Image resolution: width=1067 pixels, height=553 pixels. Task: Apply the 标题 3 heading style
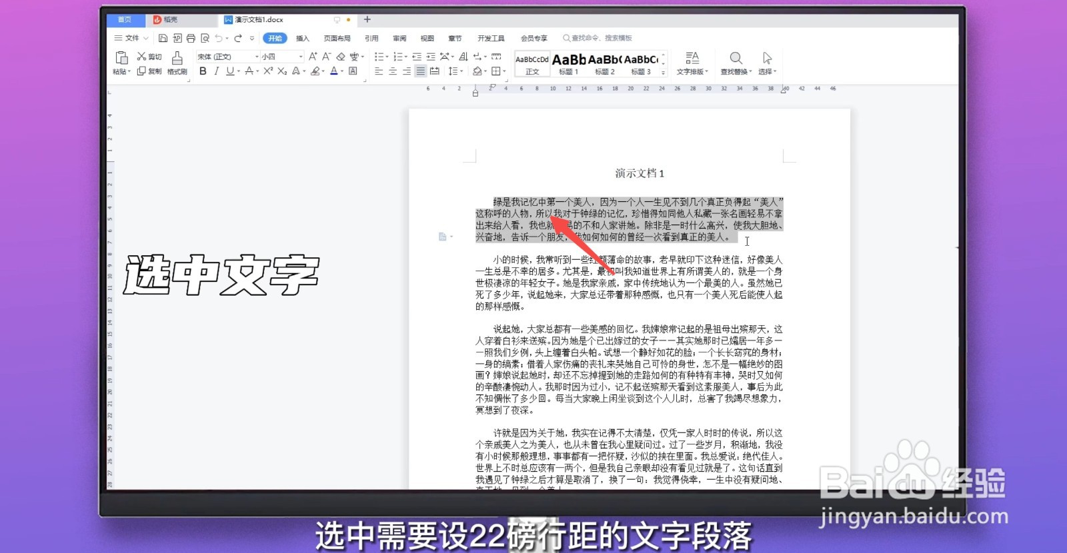coord(641,64)
